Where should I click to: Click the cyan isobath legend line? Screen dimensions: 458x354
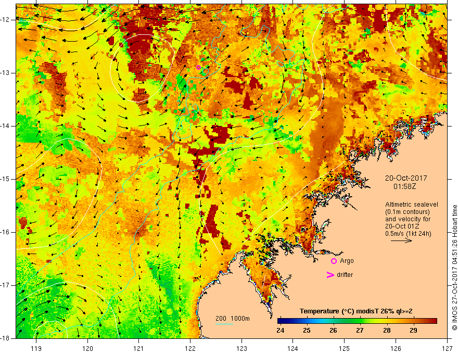[224, 324]
